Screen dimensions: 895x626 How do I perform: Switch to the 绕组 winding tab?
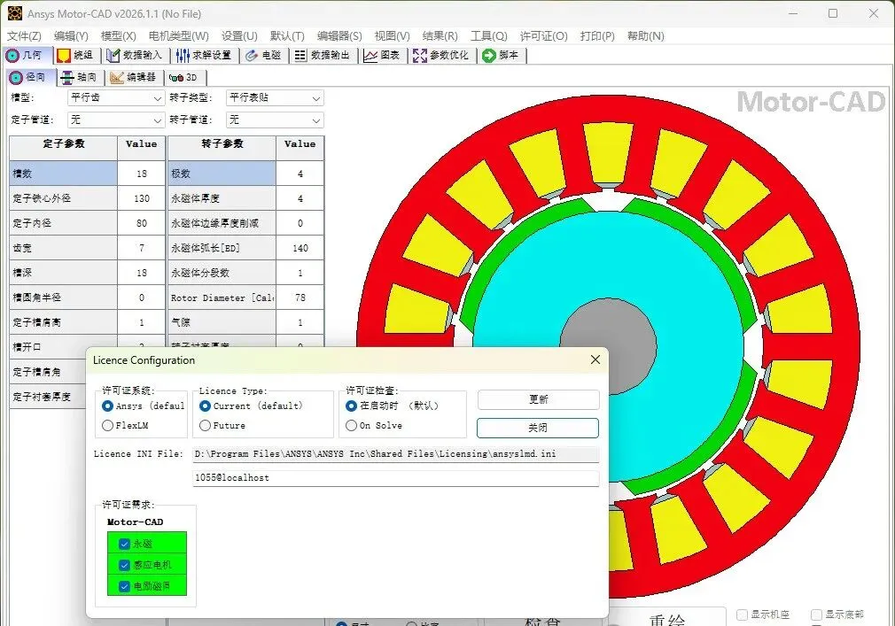pyautogui.click(x=75, y=55)
